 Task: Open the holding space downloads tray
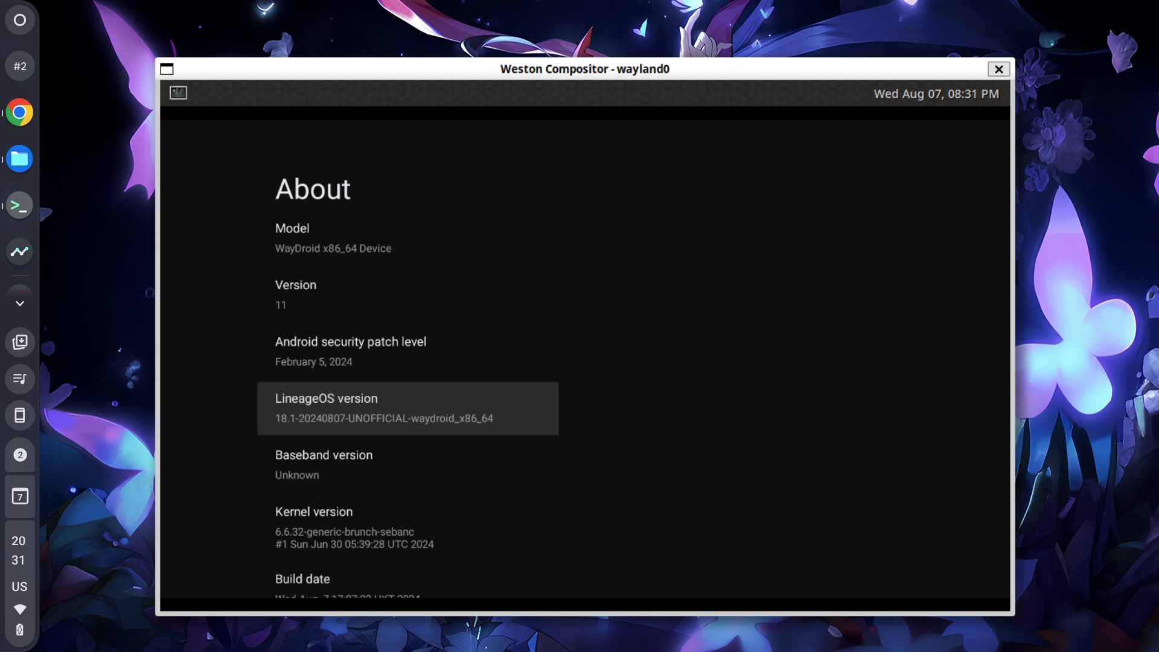pos(20,342)
